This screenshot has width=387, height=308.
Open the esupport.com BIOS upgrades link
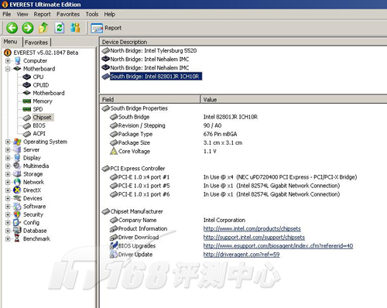[x=278, y=246]
